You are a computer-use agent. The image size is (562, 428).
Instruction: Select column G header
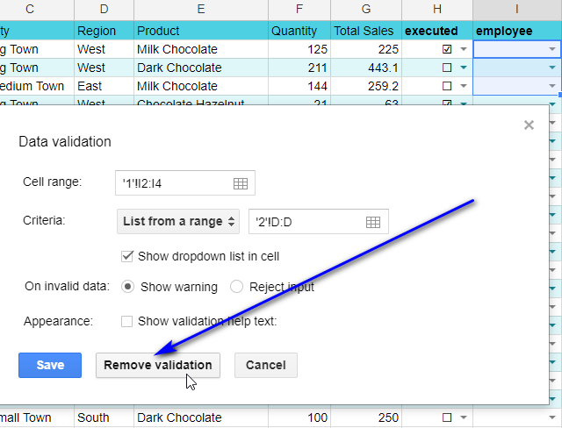point(366,10)
